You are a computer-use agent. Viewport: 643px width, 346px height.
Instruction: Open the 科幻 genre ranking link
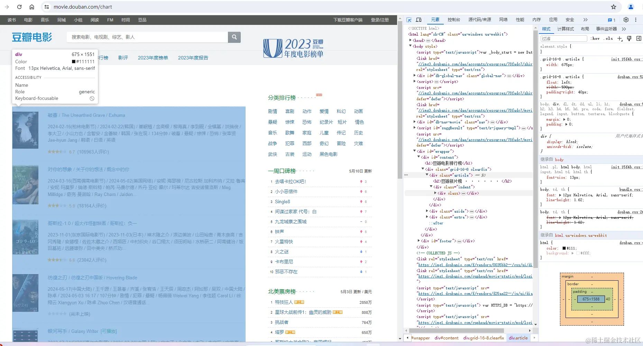coord(341,111)
